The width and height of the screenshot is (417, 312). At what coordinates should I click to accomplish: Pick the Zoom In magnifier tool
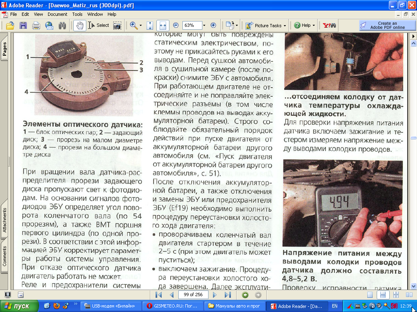tap(134, 26)
